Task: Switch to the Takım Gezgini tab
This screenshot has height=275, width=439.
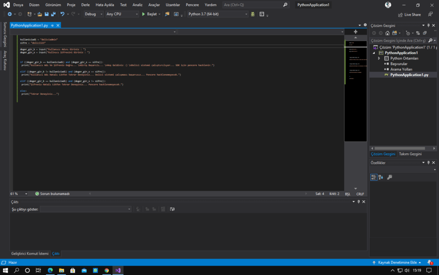Action: coord(410,154)
